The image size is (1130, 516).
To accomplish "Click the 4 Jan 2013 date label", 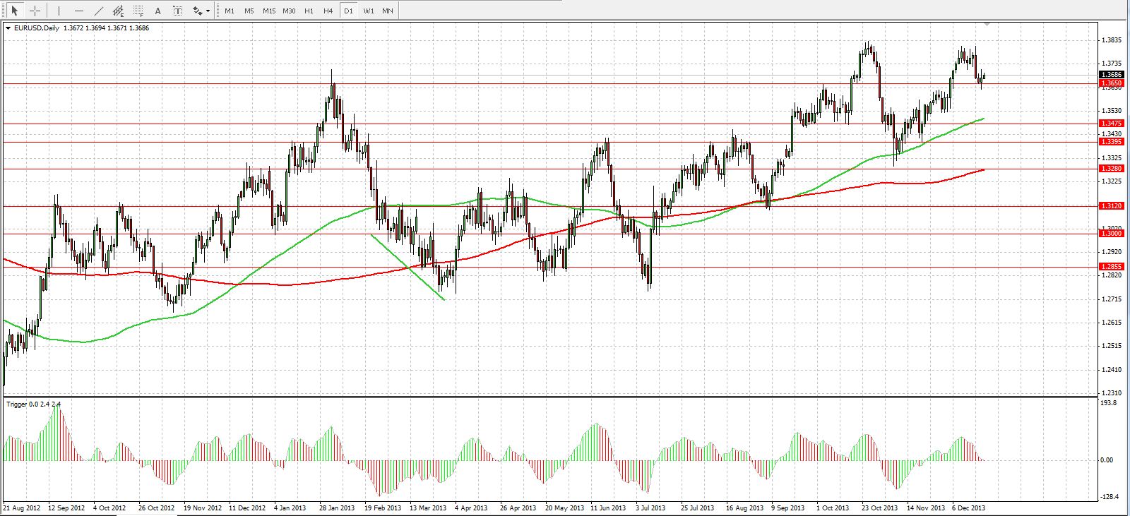I will 290,508.
